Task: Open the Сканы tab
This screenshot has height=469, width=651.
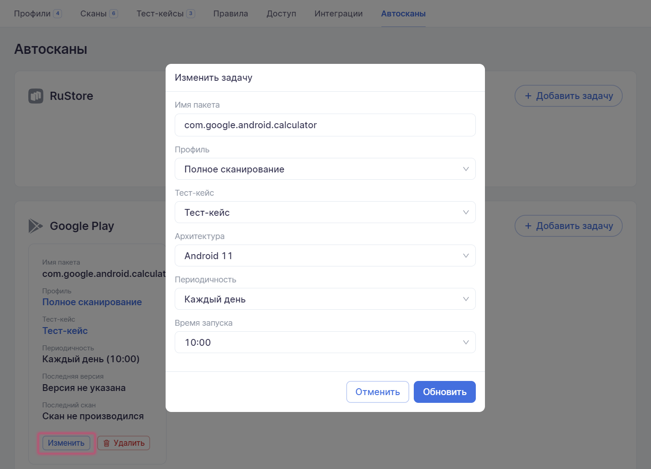Action: pos(94,14)
